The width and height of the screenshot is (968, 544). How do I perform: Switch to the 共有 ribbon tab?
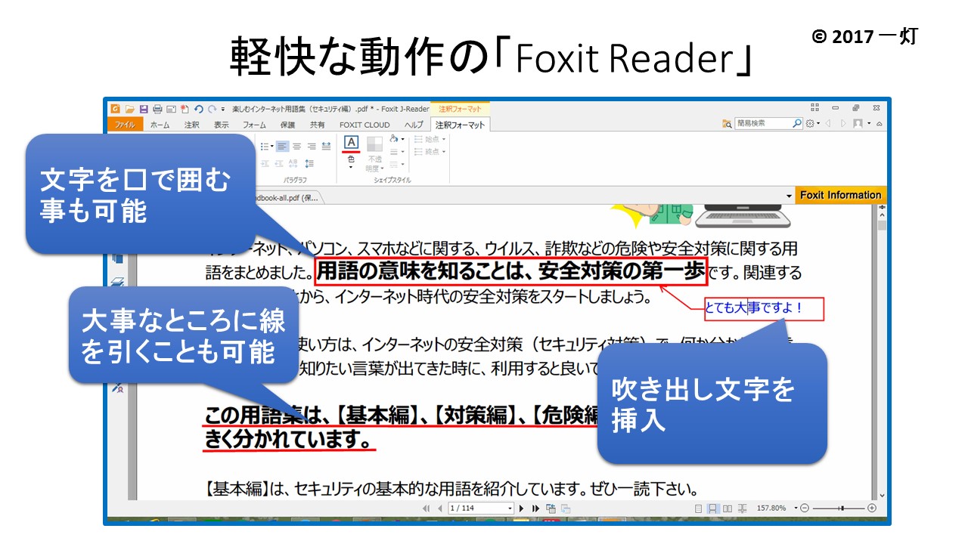[318, 125]
